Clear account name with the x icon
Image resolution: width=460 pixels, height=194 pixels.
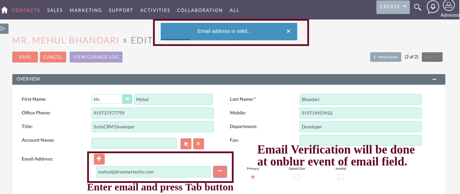pos(199,144)
